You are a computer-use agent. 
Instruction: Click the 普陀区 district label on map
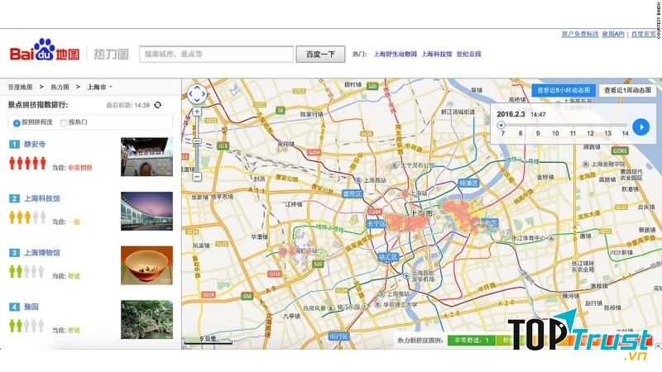coord(353,194)
